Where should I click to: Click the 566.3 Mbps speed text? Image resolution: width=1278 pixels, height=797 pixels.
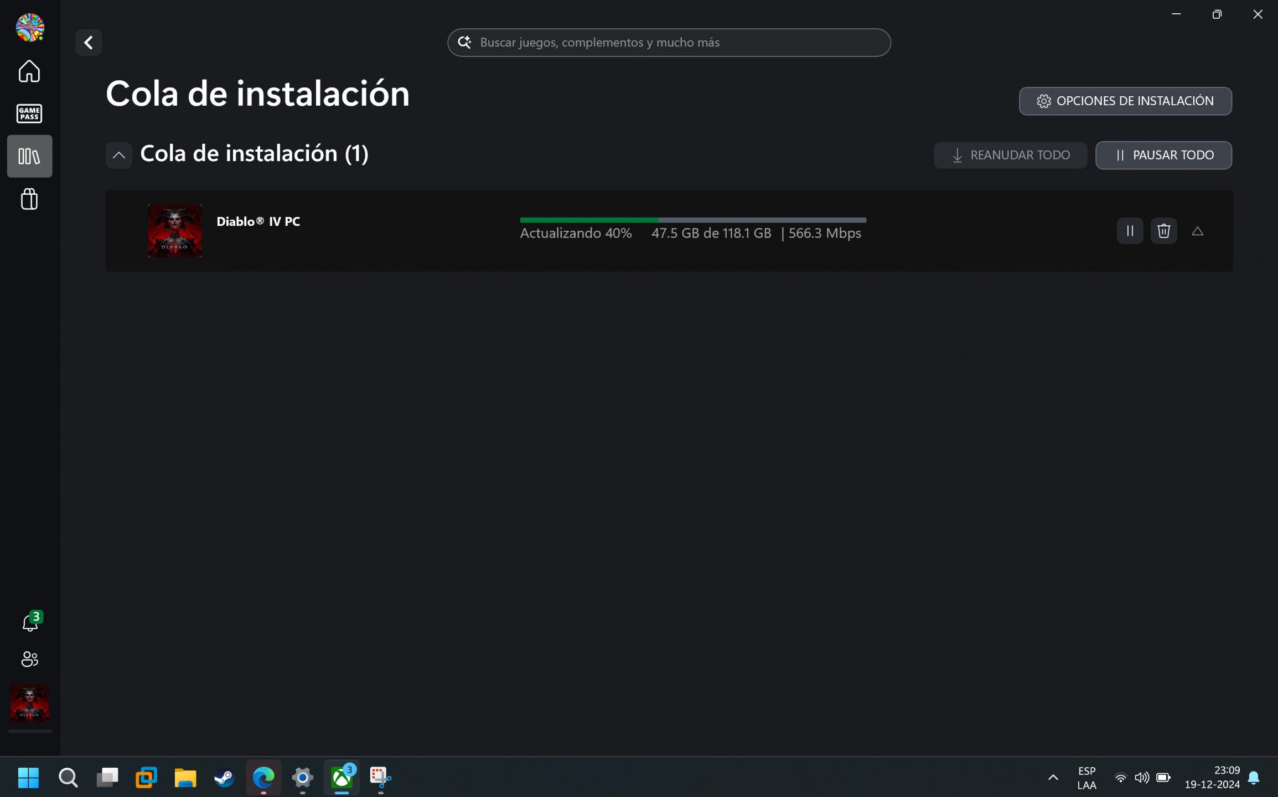pos(825,233)
